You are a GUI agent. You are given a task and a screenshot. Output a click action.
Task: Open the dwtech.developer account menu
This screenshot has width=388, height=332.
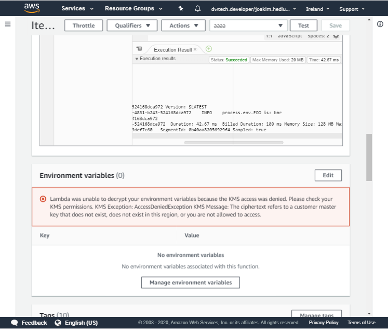253,9
